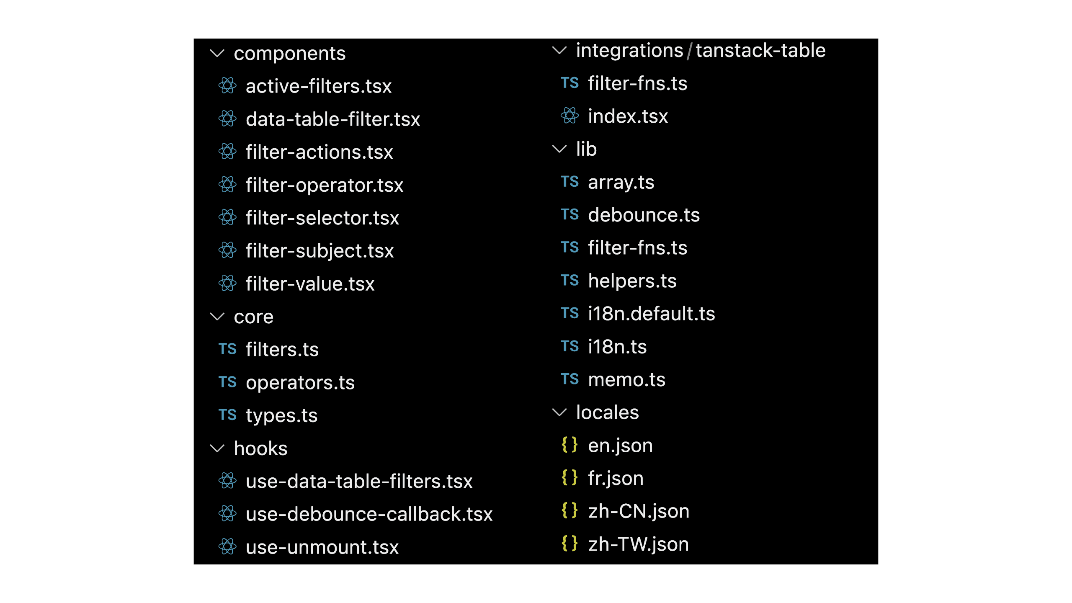Collapse the lib folder chevron
Image resolution: width=1072 pixels, height=603 pixels.
point(559,149)
